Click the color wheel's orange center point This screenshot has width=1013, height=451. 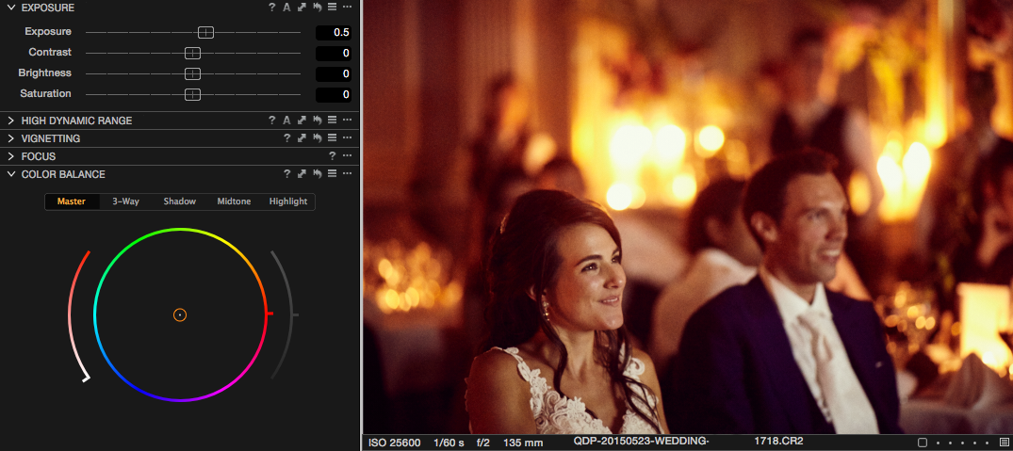click(x=180, y=314)
